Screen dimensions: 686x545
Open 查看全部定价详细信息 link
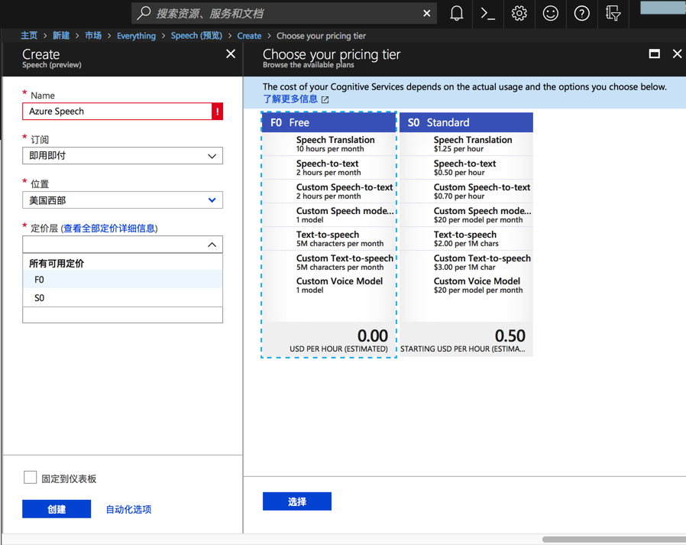109,228
